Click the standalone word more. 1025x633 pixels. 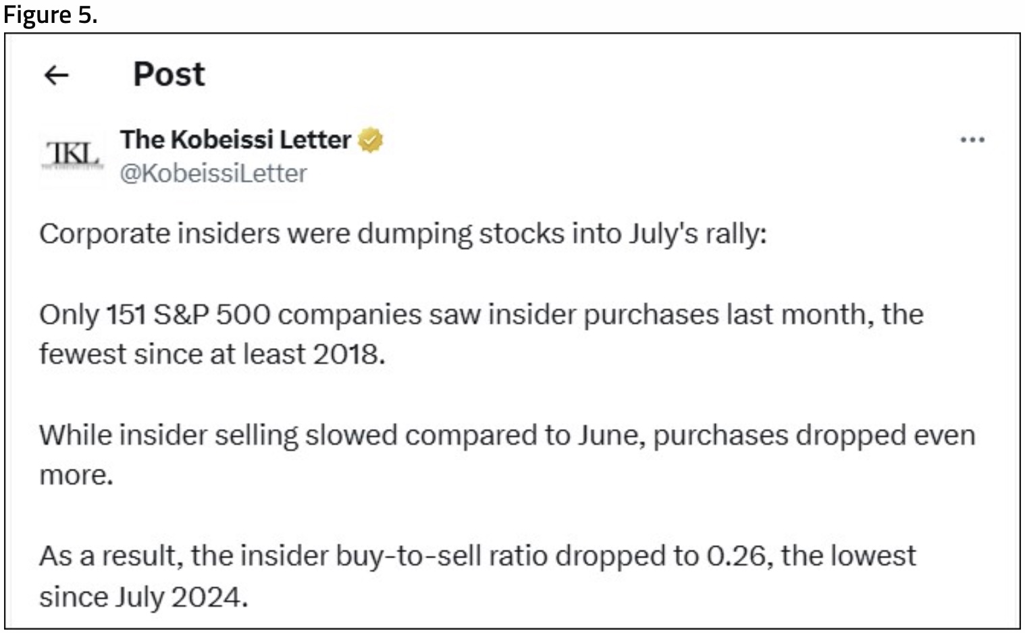point(76,475)
